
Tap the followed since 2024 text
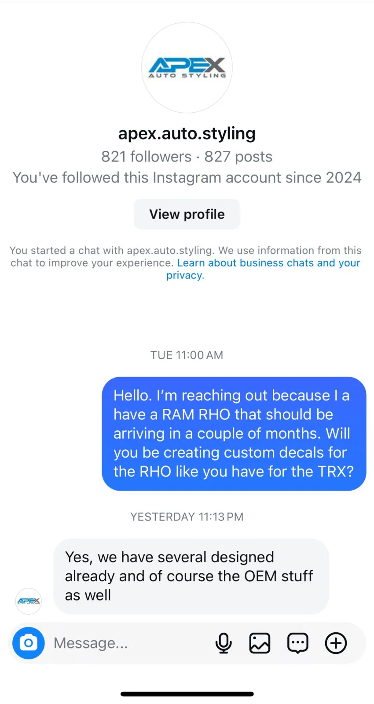click(x=187, y=178)
